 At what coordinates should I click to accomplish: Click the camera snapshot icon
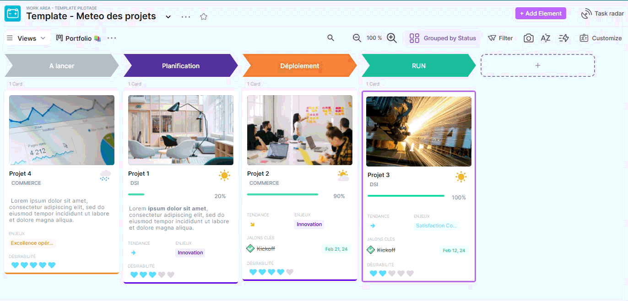click(x=529, y=38)
